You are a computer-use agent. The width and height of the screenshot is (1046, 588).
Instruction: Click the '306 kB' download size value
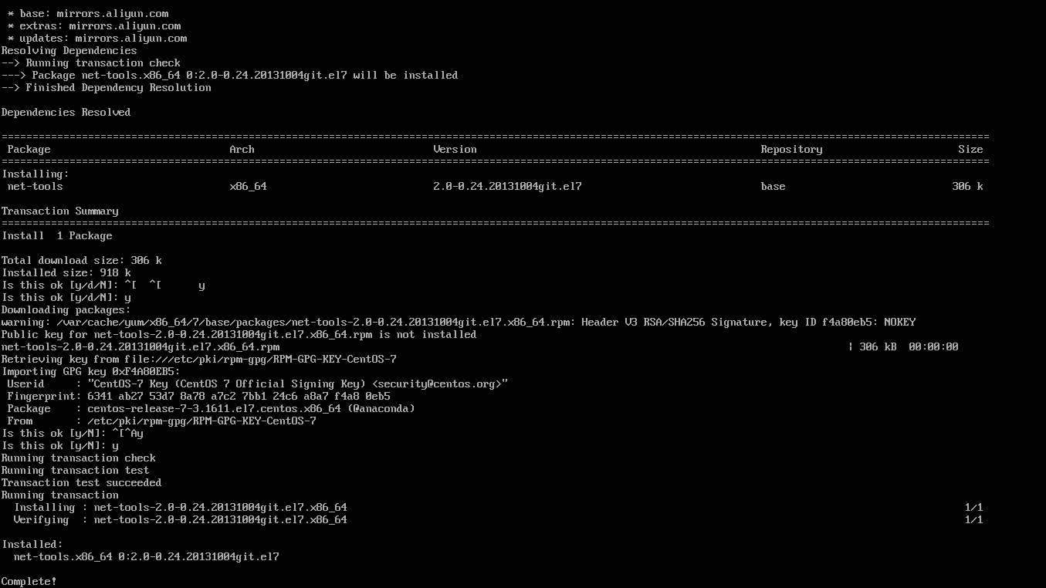[x=878, y=346]
